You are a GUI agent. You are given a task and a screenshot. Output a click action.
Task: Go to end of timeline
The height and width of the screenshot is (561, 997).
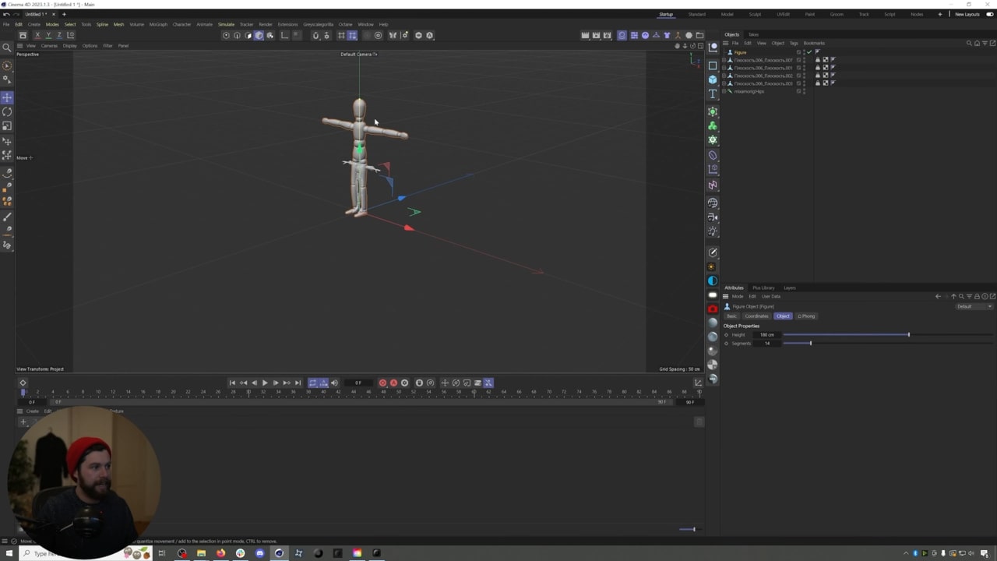298,383
